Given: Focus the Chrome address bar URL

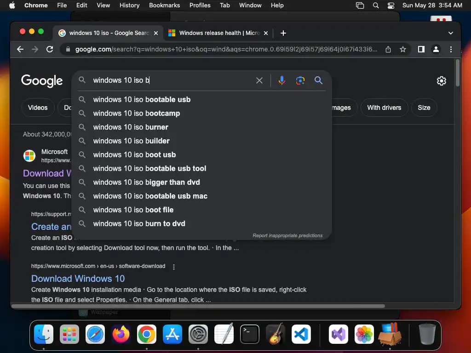Looking at the screenshot, I should pyautogui.click(x=226, y=49).
